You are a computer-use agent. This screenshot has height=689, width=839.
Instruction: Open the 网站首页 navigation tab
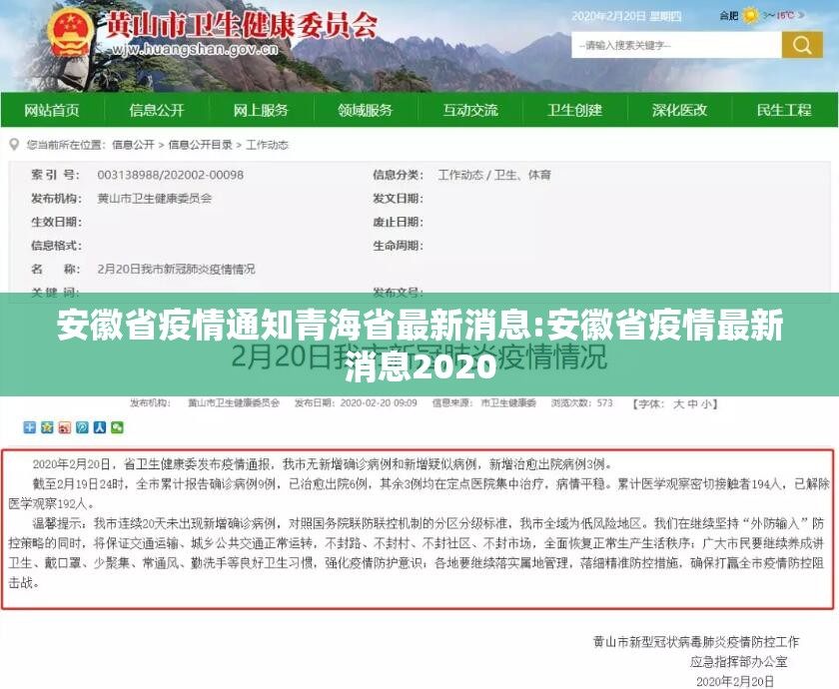coord(52,111)
